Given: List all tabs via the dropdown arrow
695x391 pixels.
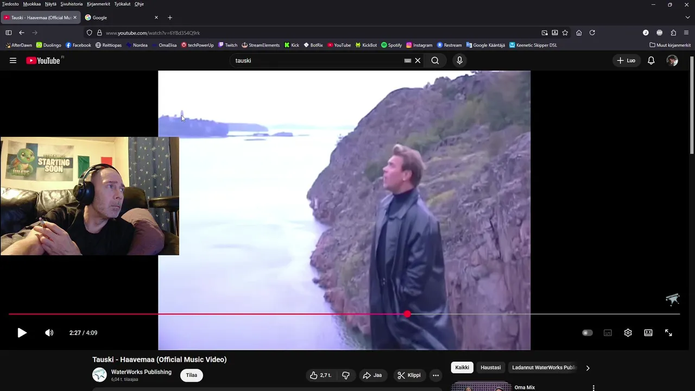Looking at the screenshot, I should tap(687, 17).
